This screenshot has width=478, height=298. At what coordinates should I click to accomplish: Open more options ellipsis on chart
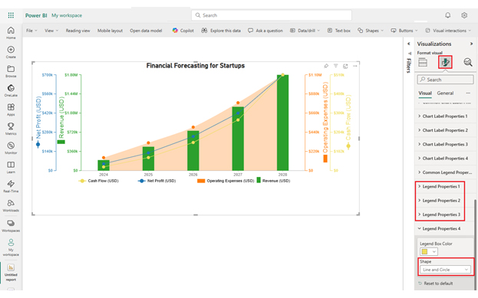354,66
